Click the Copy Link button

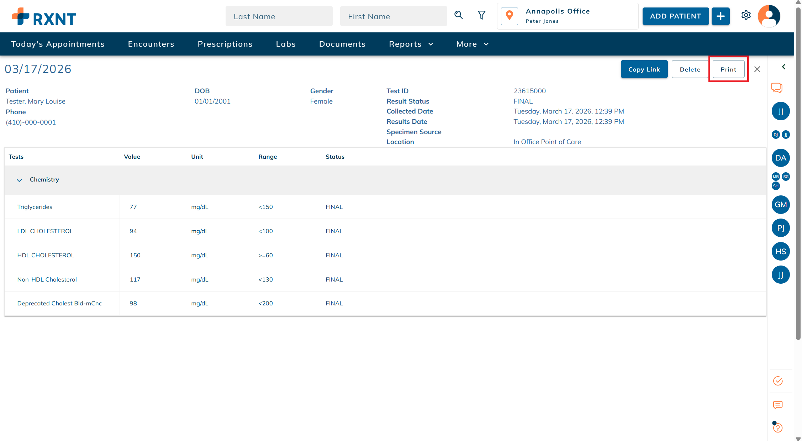point(644,69)
